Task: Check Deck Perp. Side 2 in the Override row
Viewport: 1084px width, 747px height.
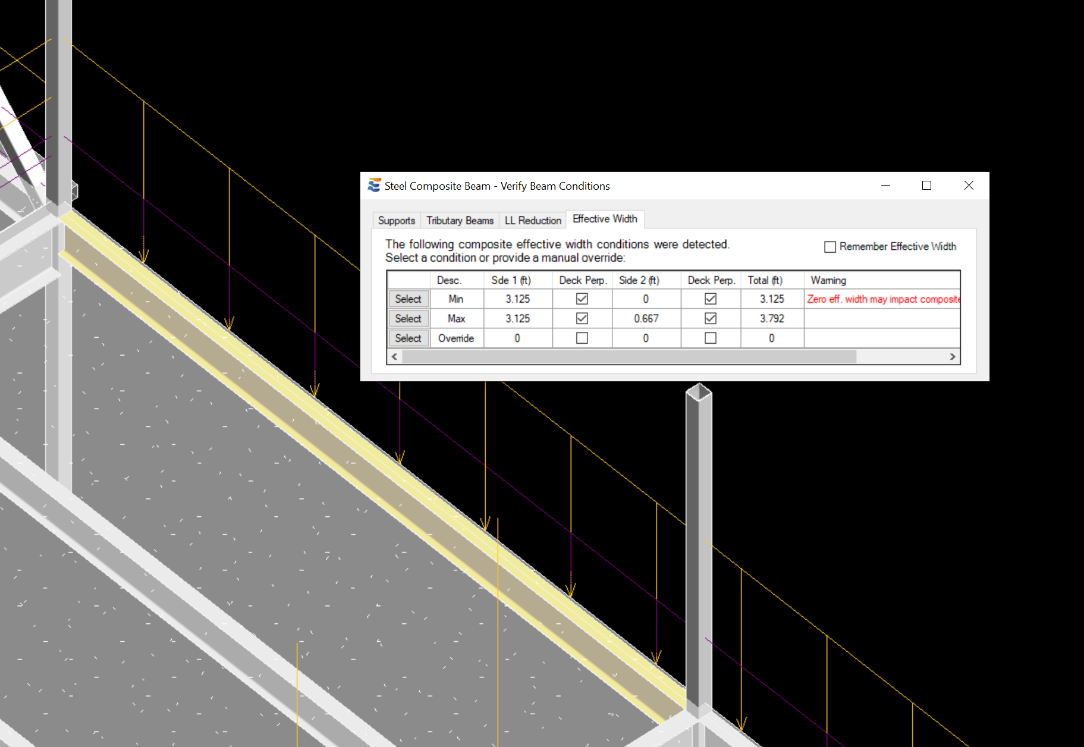Action: (710, 338)
